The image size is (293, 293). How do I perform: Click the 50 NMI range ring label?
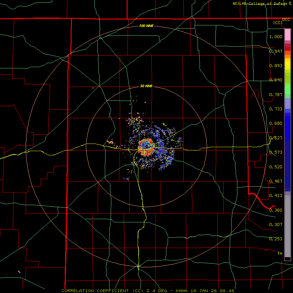[x=146, y=86]
